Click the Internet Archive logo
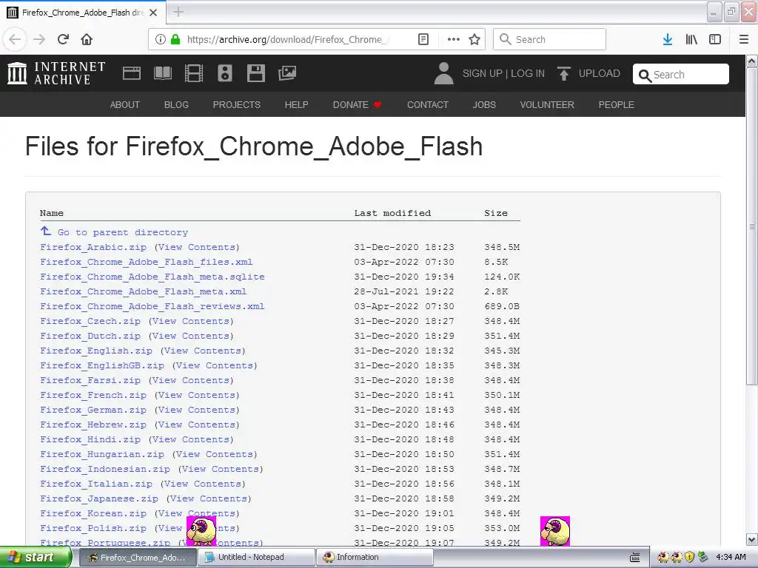758x568 pixels. point(56,73)
